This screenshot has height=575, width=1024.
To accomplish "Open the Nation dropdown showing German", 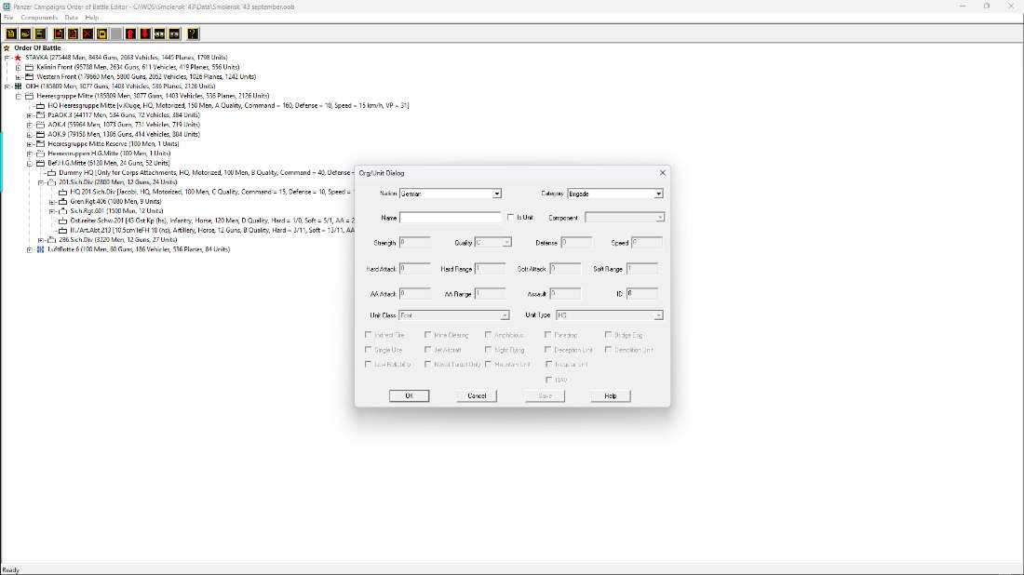I will [450, 194].
